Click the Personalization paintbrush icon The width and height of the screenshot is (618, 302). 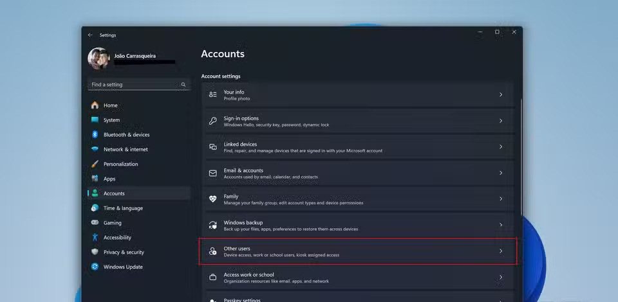[95, 164]
